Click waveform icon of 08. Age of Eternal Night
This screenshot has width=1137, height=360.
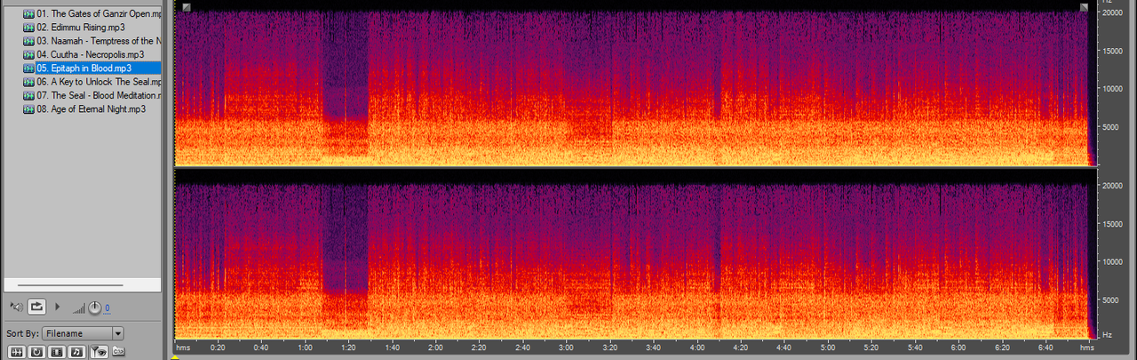coord(28,108)
